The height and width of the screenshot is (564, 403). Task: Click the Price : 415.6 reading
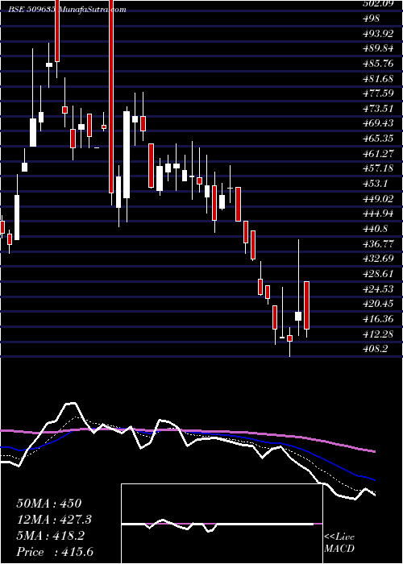pyautogui.click(x=55, y=552)
